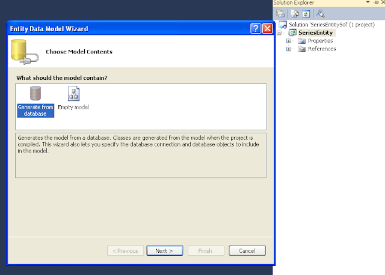Image resolution: width=385 pixels, height=275 pixels.
Task: Click the model description text box
Action: (x=141, y=156)
